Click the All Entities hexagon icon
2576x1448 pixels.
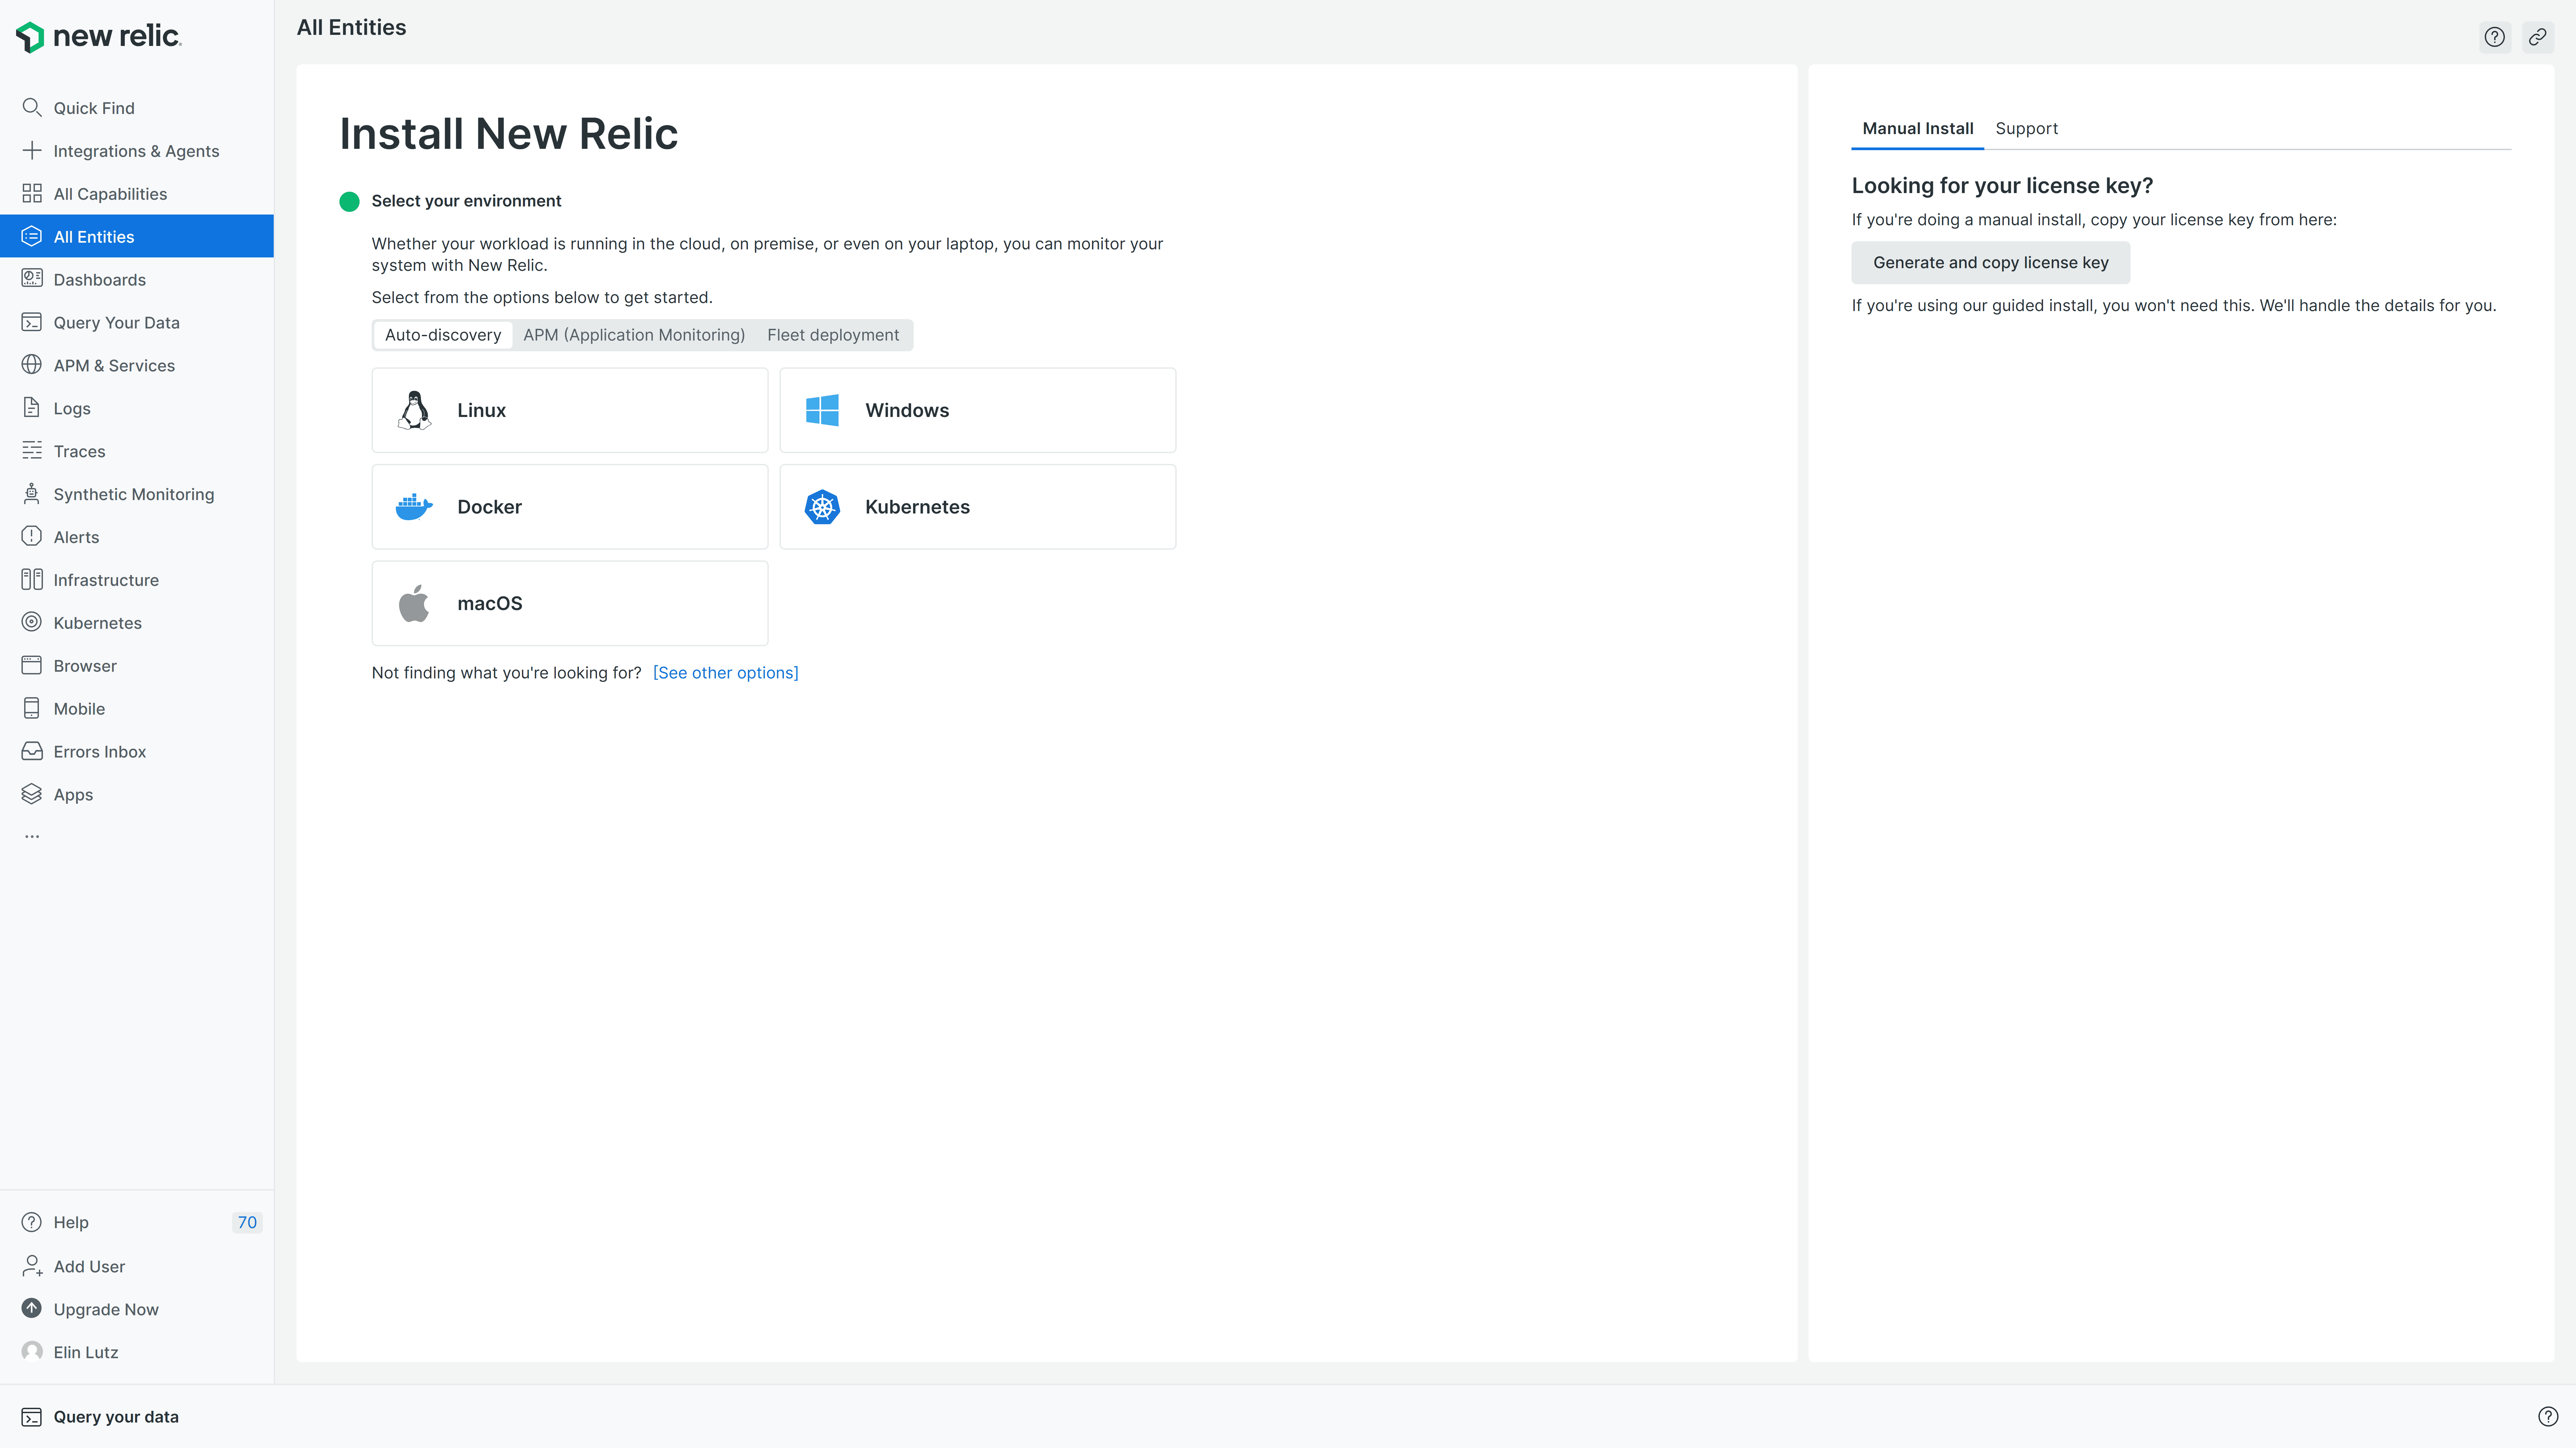point(32,237)
